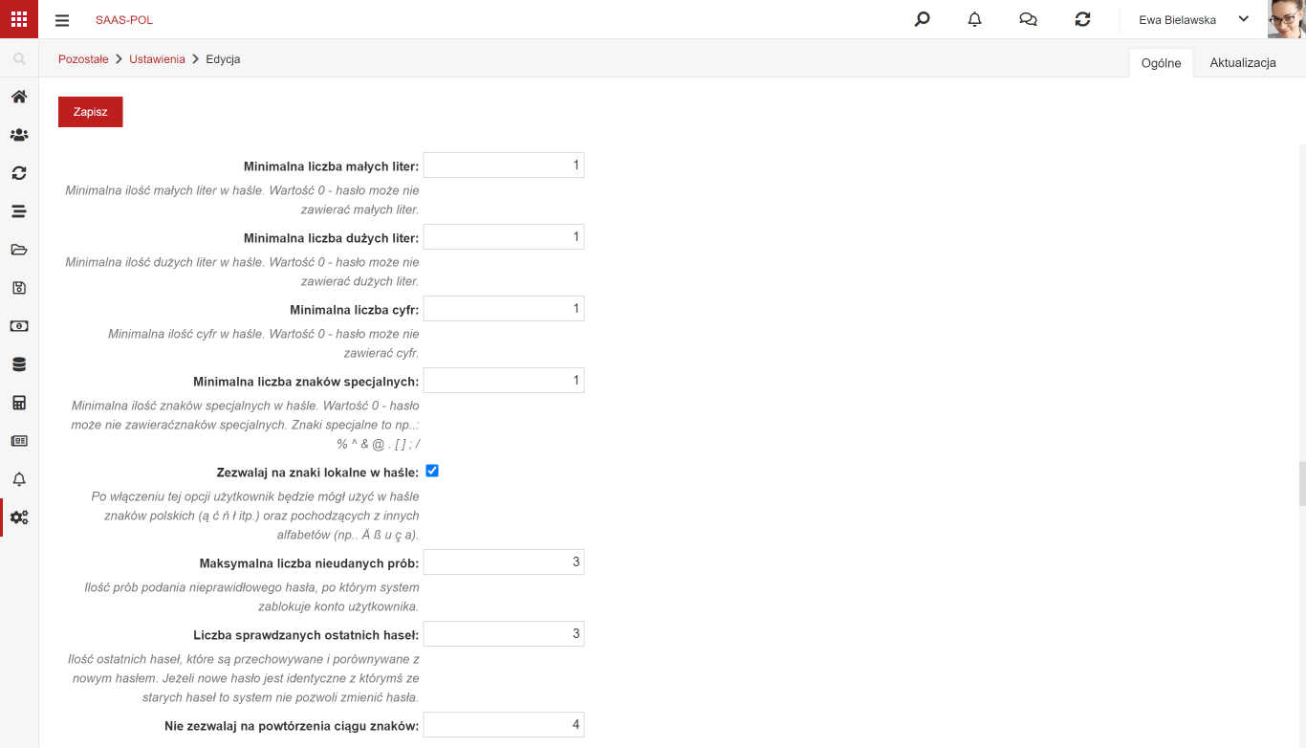1306x748 pixels.
Task: Open the calculator icon in sidebar
Action: tap(19, 403)
